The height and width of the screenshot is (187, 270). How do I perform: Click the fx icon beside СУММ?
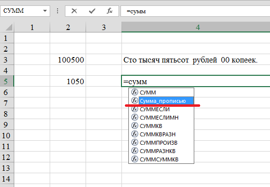135,92
